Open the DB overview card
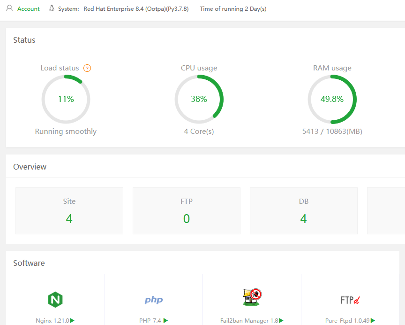Screen dimensions: 405x325 [x=304, y=211]
